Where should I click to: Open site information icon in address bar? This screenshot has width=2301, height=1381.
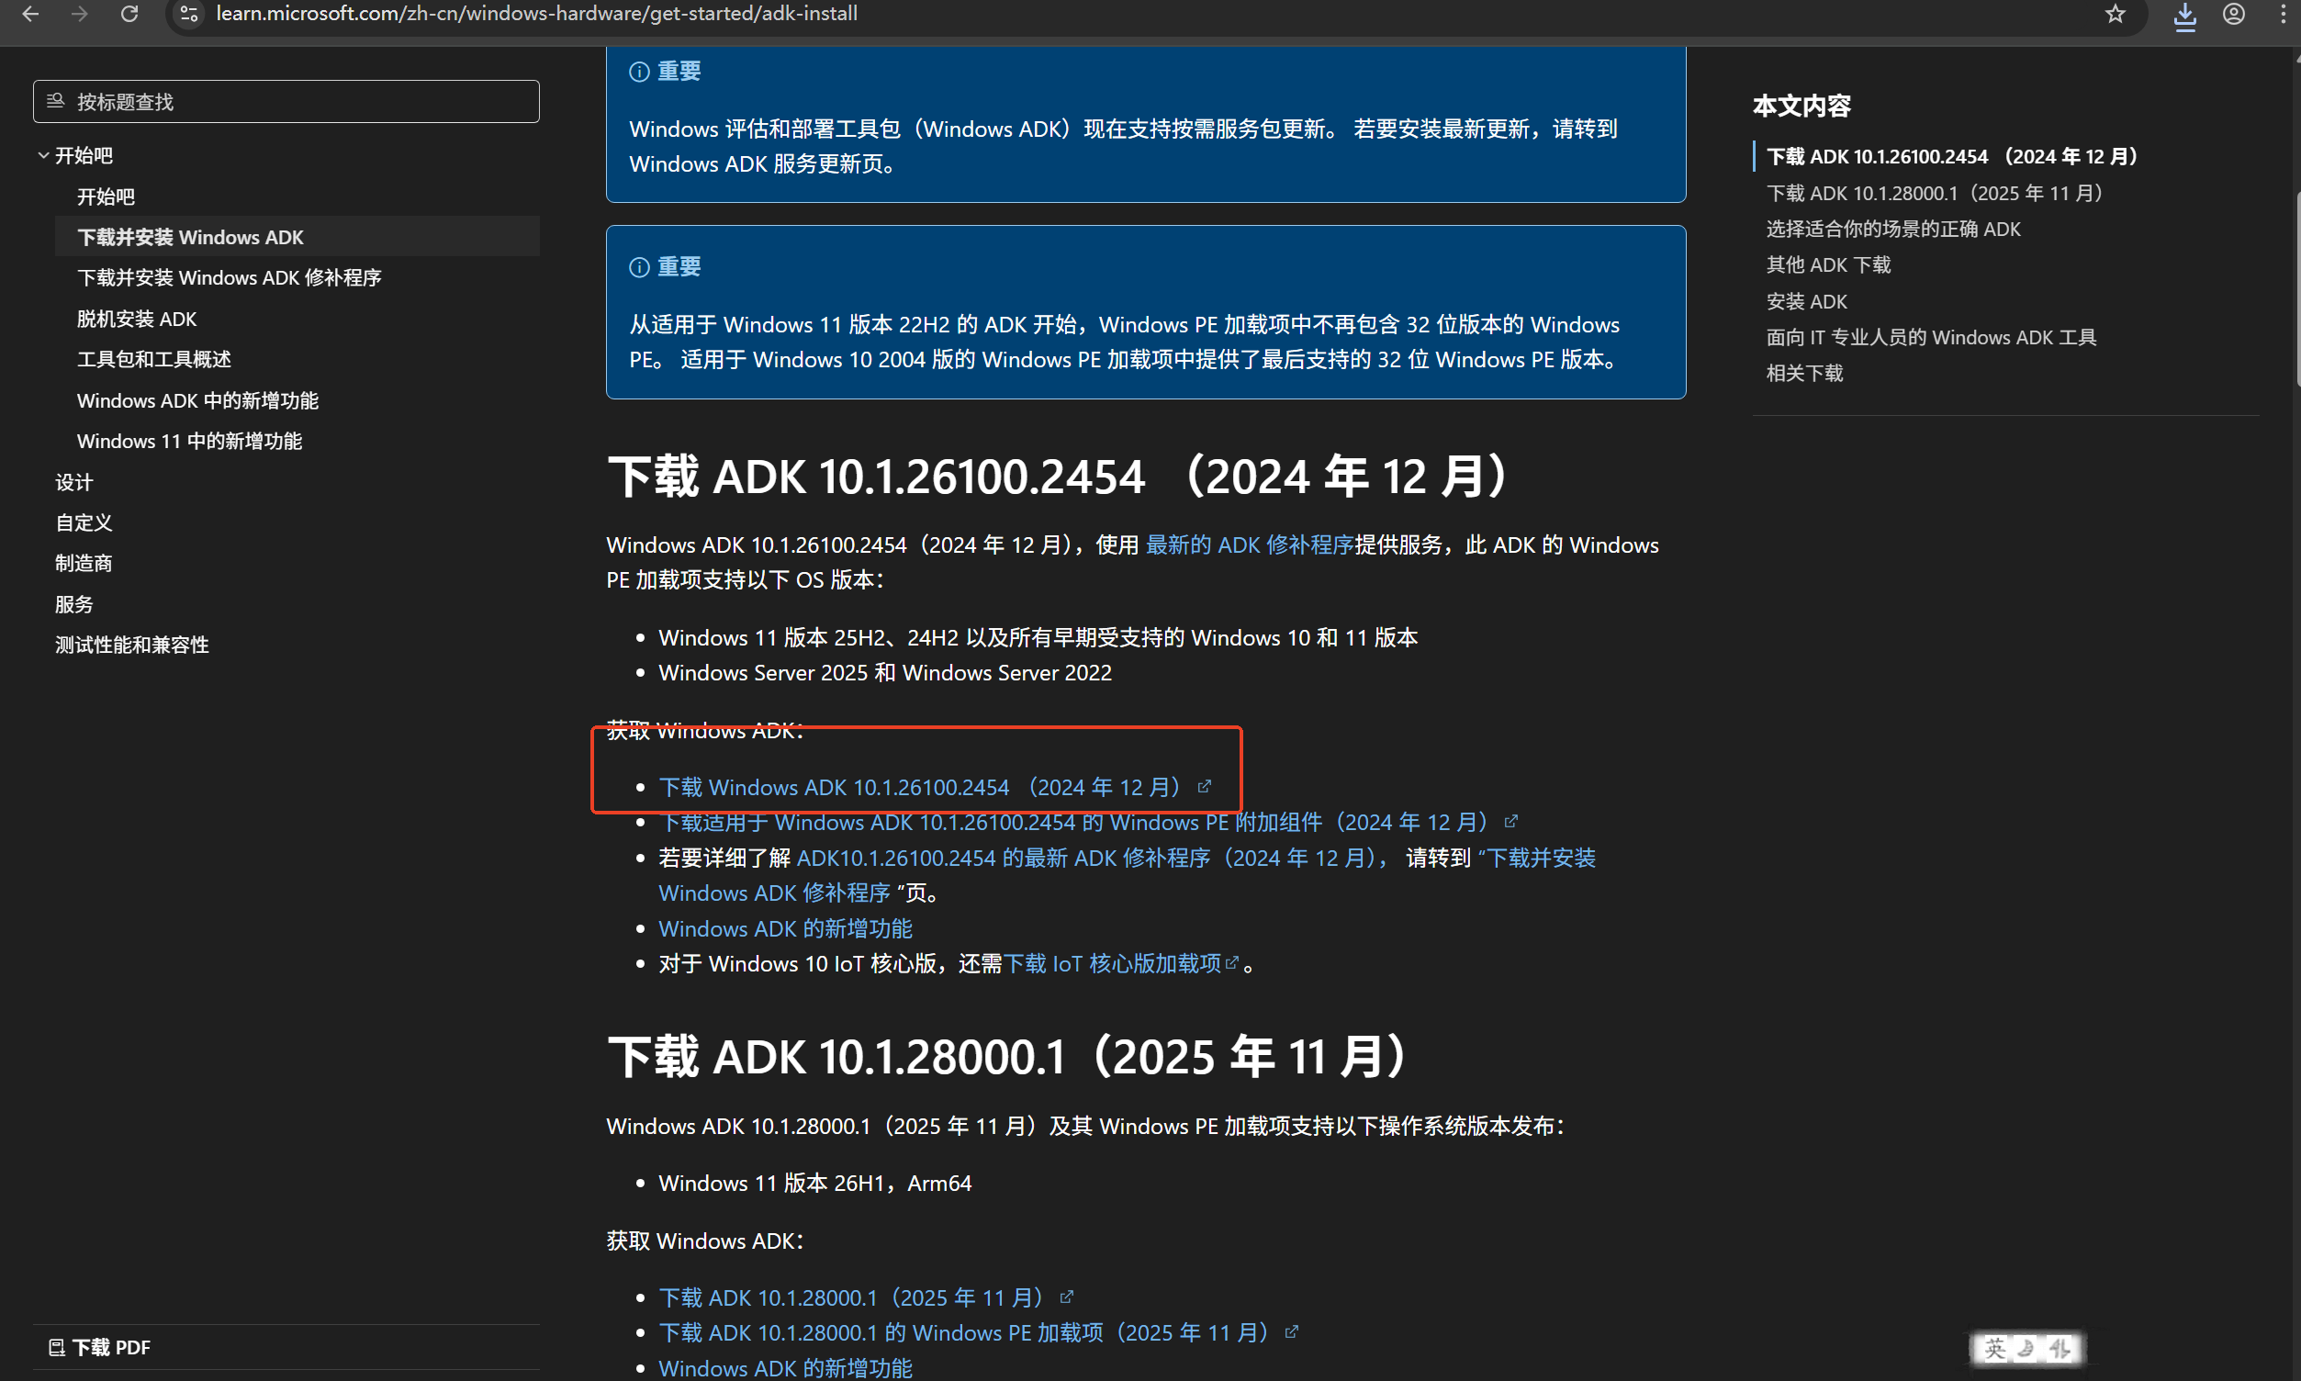[x=189, y=14]
